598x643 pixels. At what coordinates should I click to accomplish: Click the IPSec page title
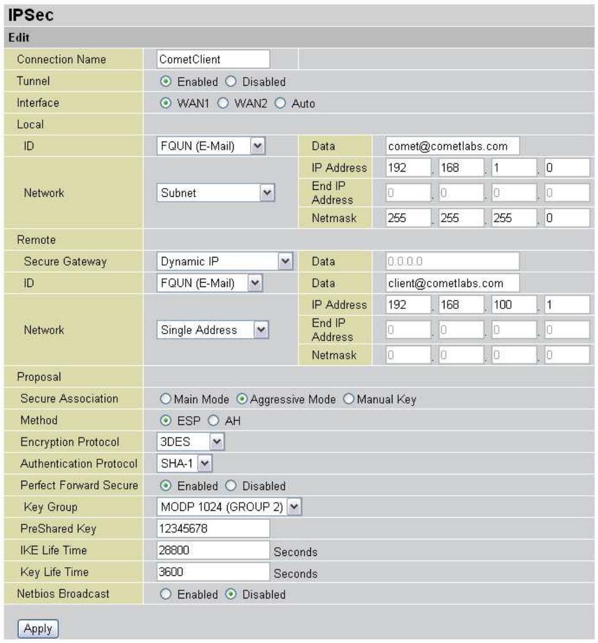coord(31,15)
